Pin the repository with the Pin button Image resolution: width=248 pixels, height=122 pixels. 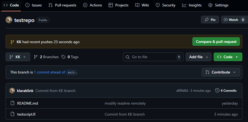[x=210, y=20]
